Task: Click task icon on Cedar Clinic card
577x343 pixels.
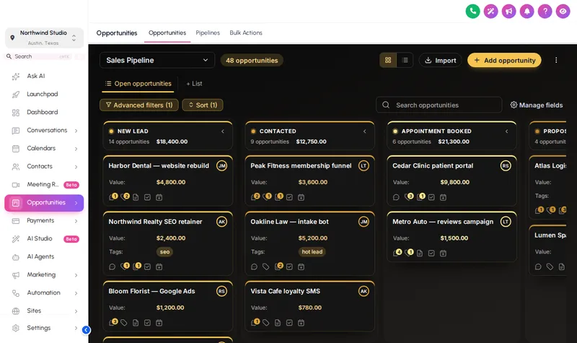Action: (431, 197)
